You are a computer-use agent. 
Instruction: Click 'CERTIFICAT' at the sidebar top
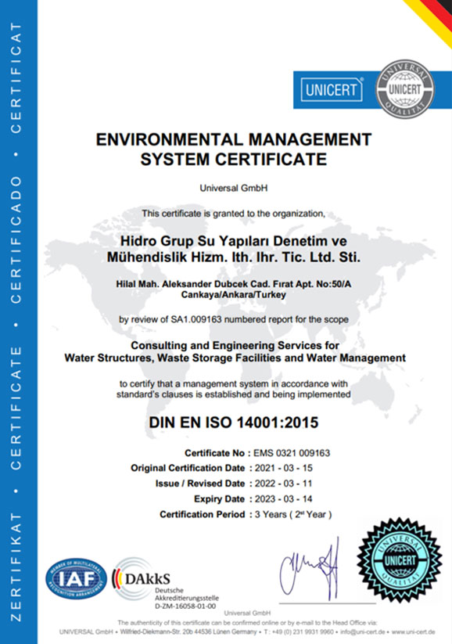click(x=16, y=78)
